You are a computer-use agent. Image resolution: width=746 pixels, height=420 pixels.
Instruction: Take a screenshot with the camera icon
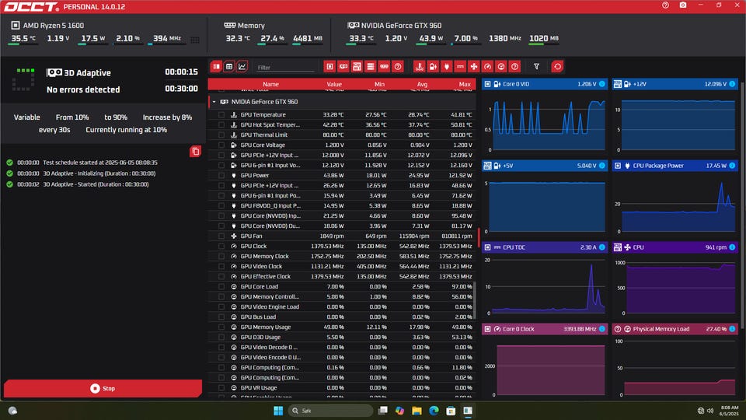click(683, 5)
